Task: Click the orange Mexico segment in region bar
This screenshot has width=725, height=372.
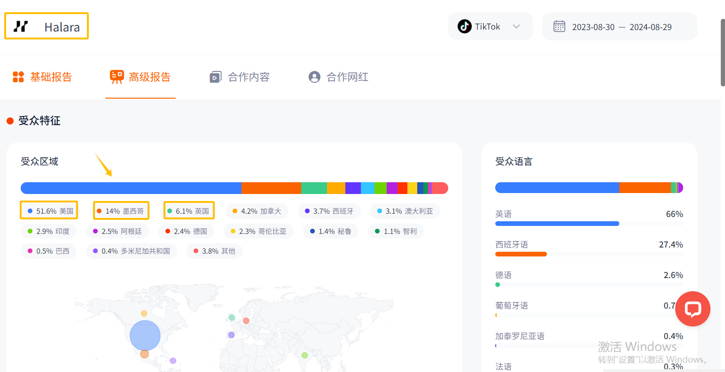Action: pos(271,188)
